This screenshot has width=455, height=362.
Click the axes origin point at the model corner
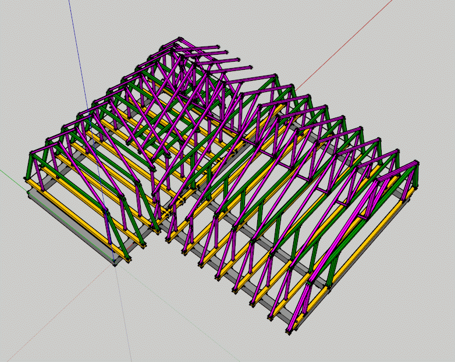click(114, 261)
